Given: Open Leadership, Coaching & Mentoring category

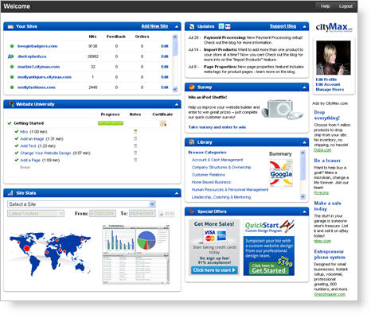Looking at the screenshot, I should tap(221, 197).
